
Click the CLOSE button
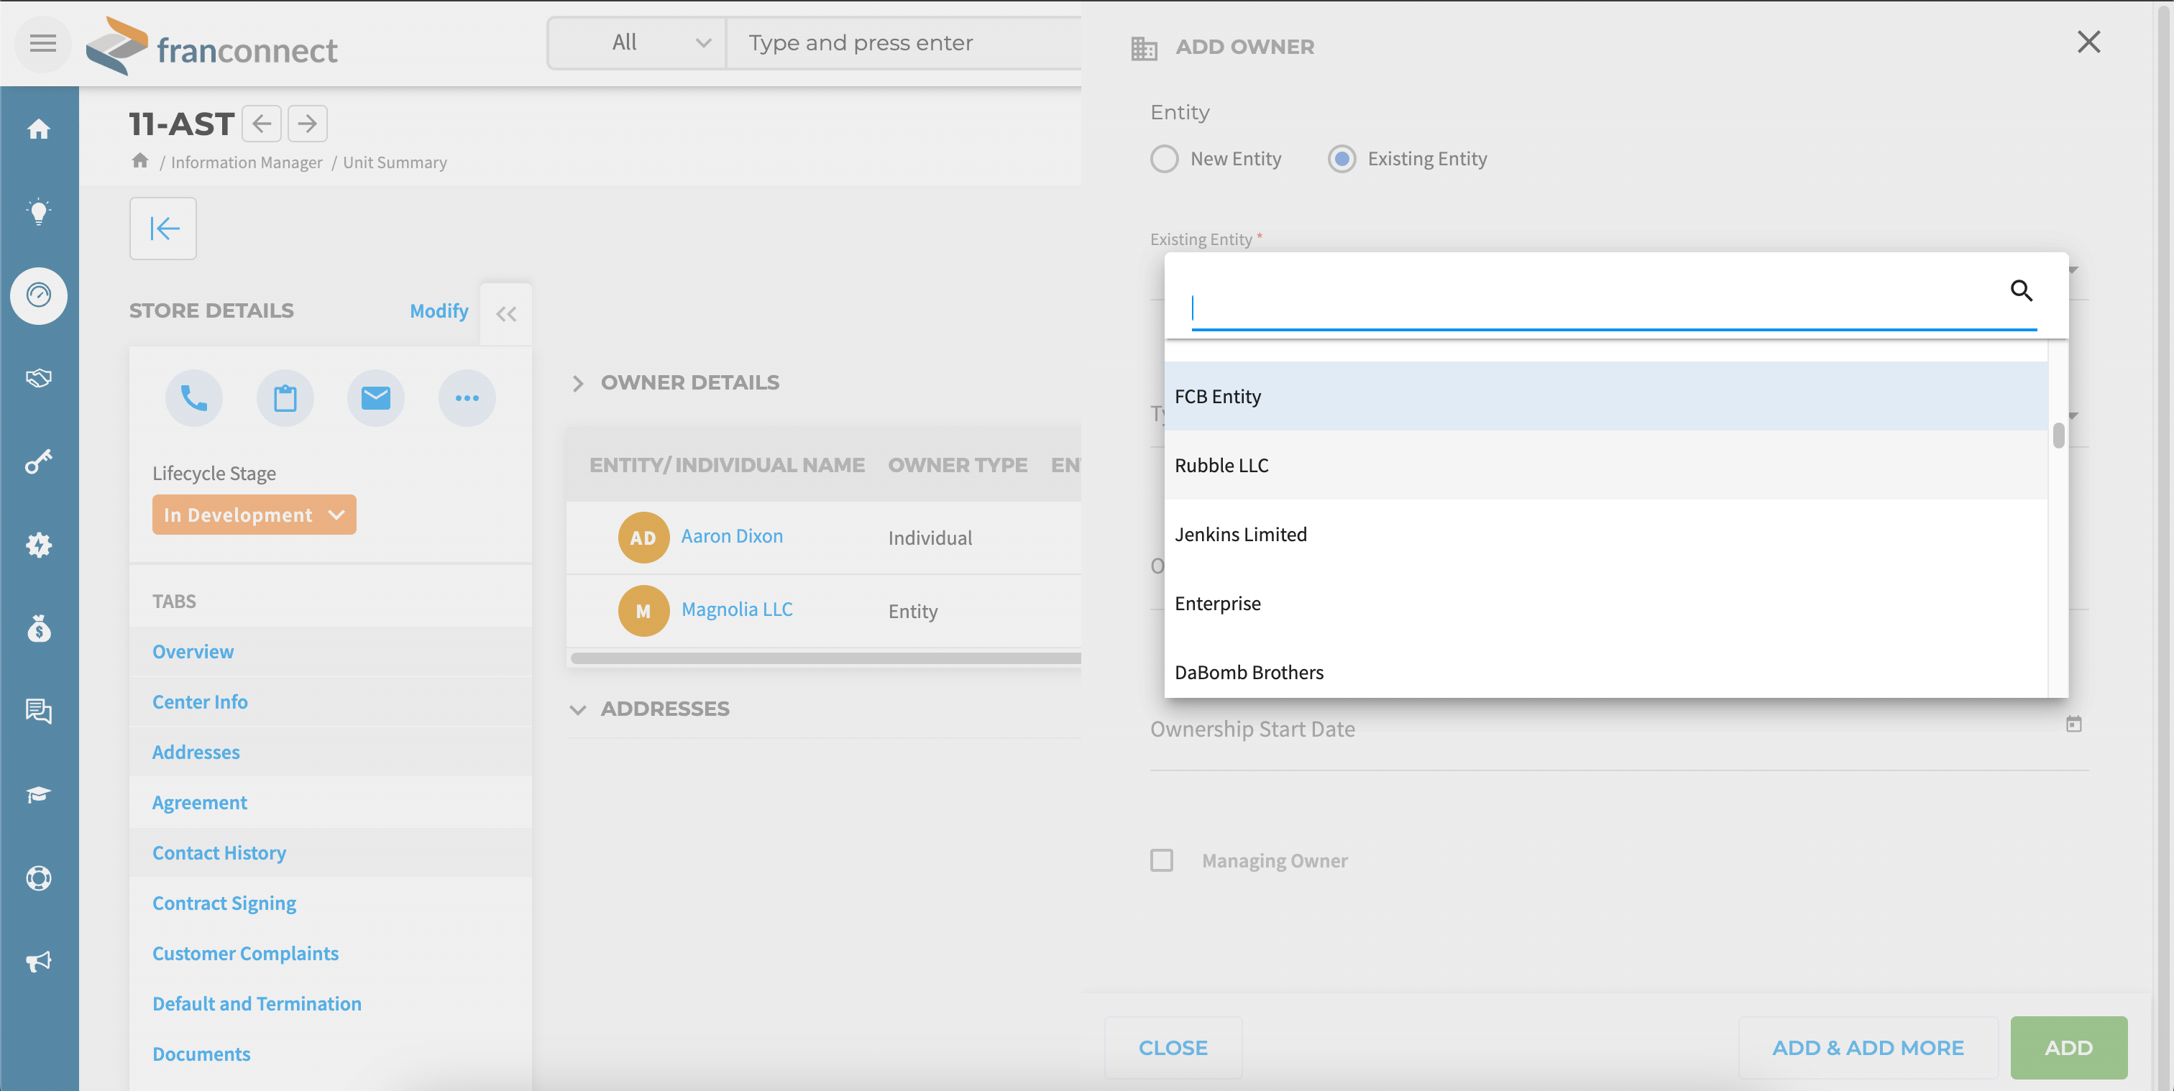pos(1173,1047)
